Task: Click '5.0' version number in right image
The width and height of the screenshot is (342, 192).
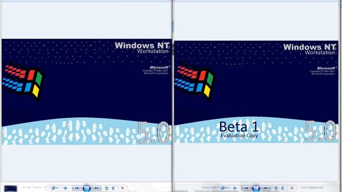Action: 320,131
